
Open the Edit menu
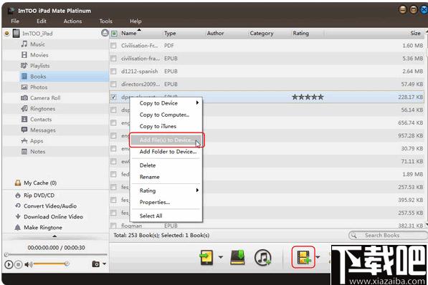[x=42, y=21]
